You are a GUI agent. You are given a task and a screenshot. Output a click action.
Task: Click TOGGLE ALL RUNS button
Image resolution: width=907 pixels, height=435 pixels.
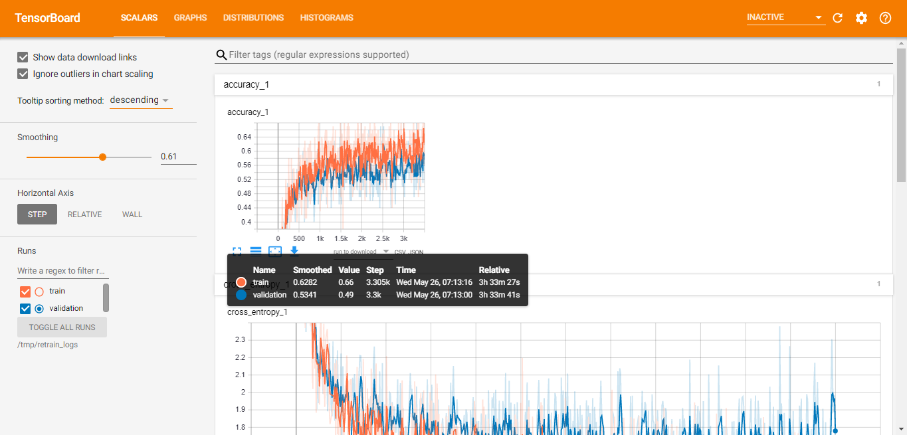coord(62,327)
